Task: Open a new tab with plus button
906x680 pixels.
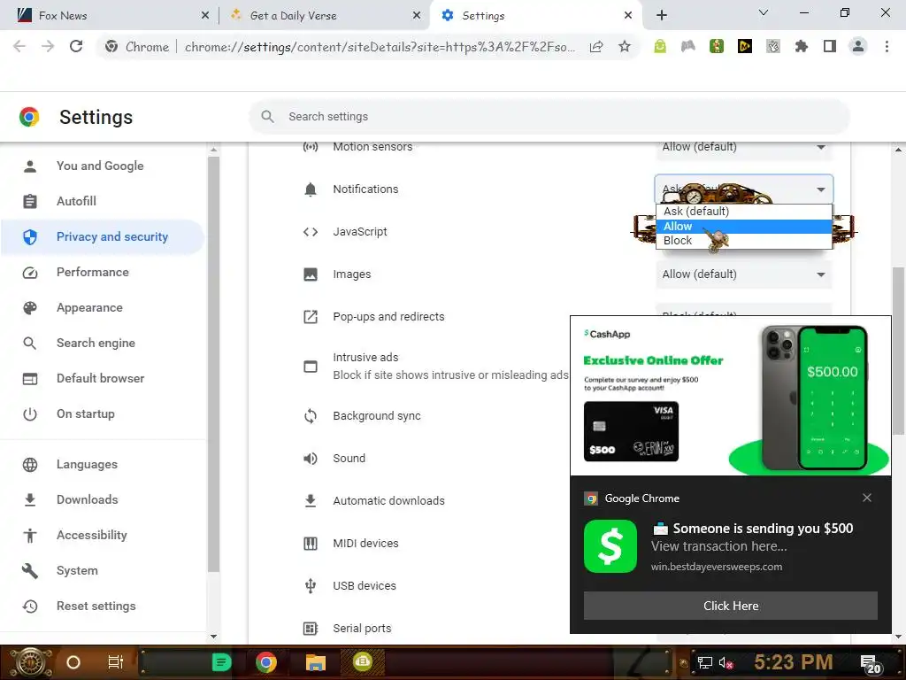Action: point(662,16)
